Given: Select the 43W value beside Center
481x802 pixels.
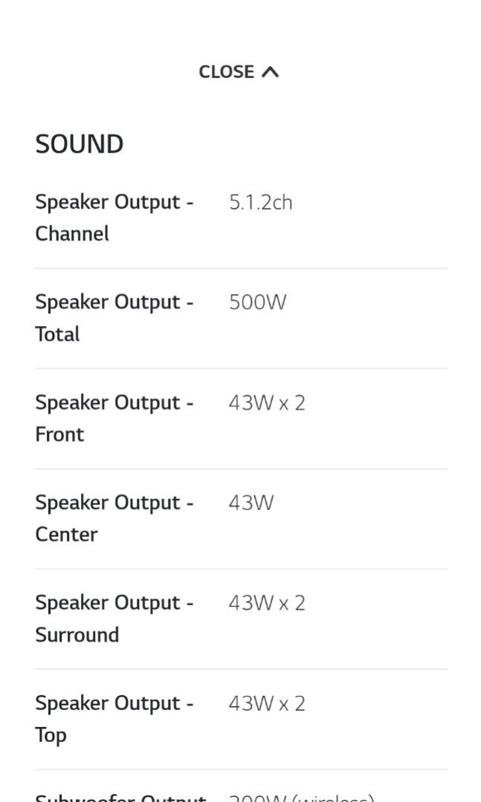Looking at the screenshot, I should point(251,502).
